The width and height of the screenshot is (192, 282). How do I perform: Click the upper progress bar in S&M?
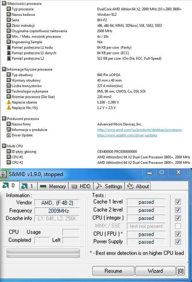pyautogui.click(x=43, y=251)
